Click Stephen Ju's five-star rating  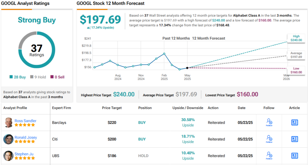(x=25, y=158)
